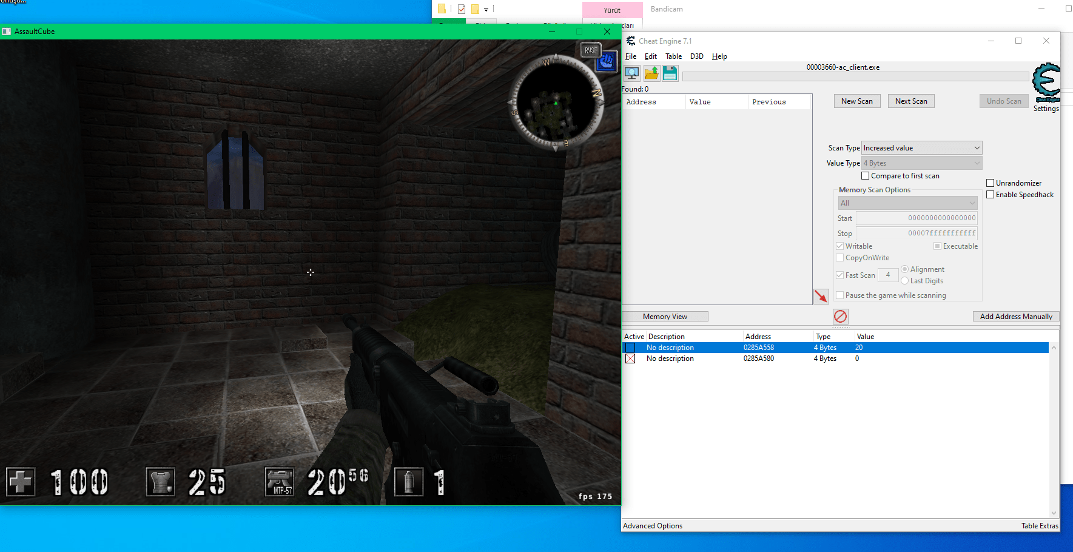Click the grenade icon in game HUD
This screenshot has width=1073, height=552.
click(409, 482)
